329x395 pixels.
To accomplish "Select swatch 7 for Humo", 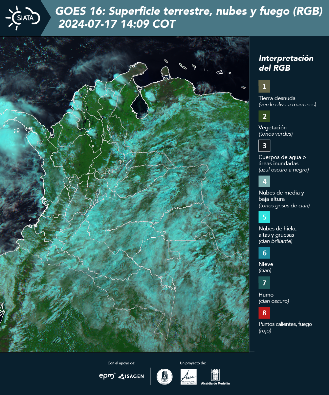I will click(x=264, y=283).
